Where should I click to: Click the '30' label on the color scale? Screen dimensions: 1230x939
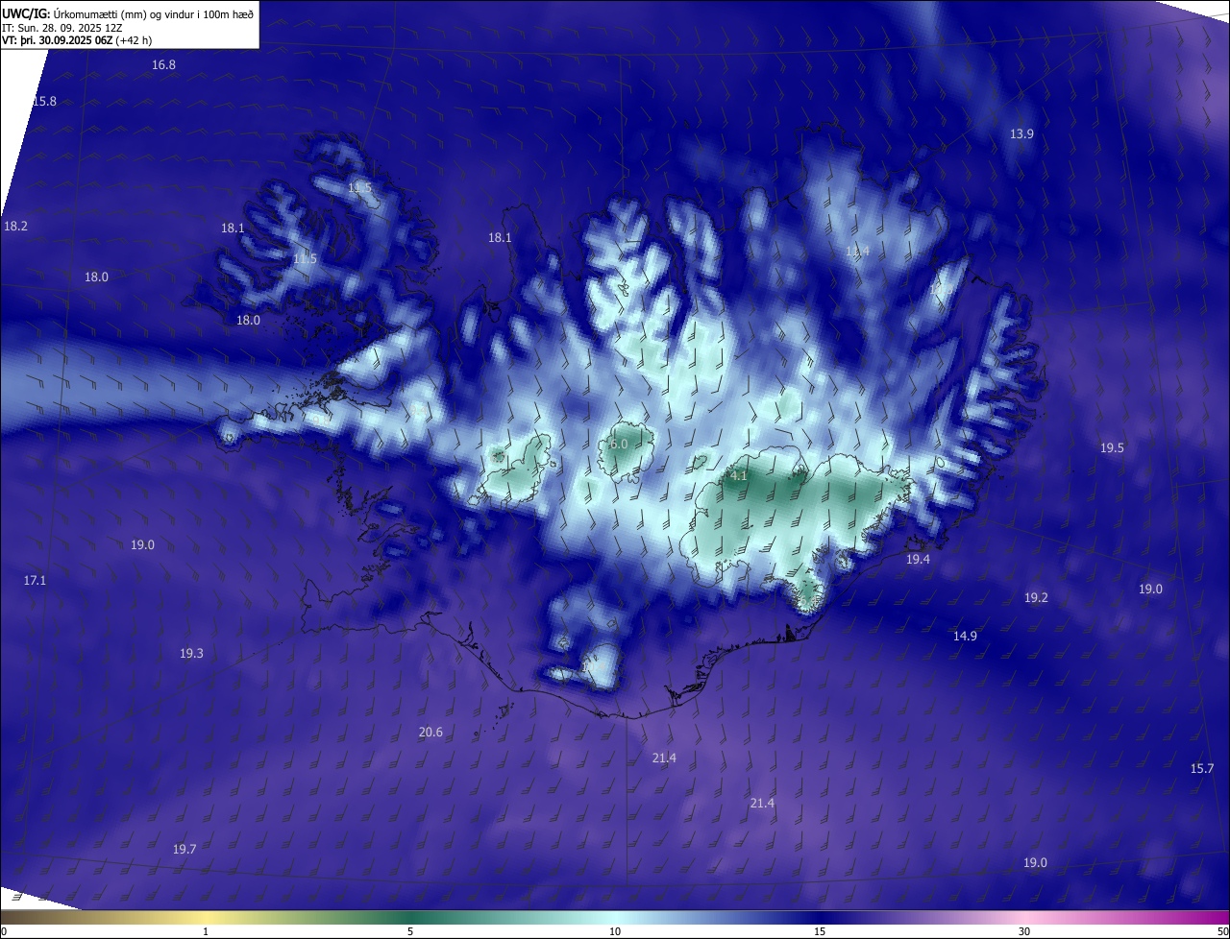click(x=1024, y=931)
